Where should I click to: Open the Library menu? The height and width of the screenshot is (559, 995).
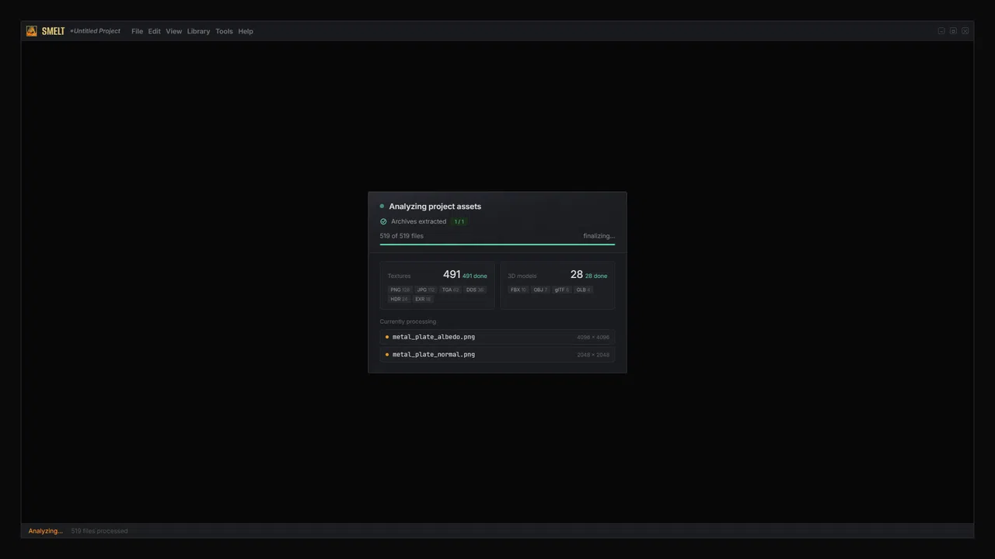tap(198, 31)
